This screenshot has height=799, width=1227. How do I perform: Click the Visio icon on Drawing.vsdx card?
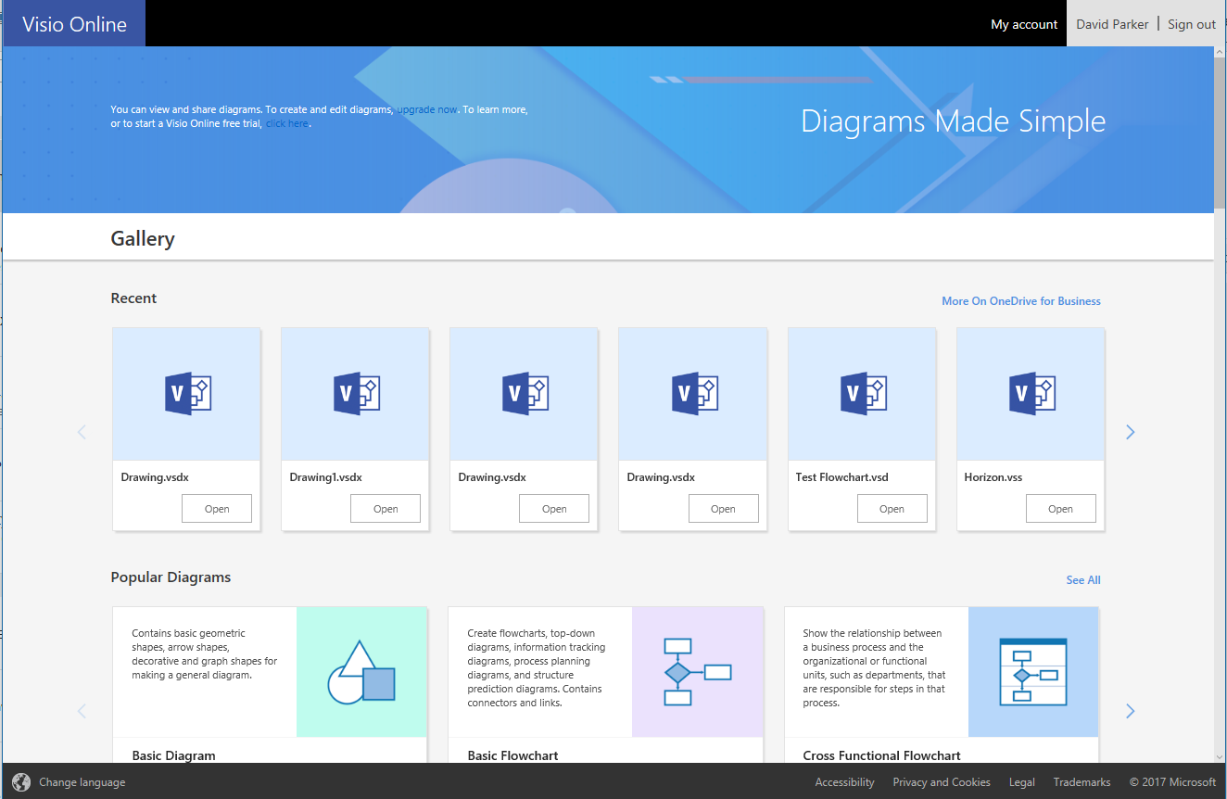185,393
